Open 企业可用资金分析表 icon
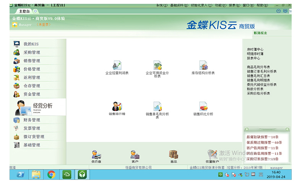Viewport: 302px width, 184px height. (x=157, y=65)
